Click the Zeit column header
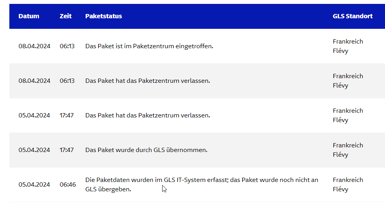Viewport: 385px width, 208px height. (x=66, y=16)
